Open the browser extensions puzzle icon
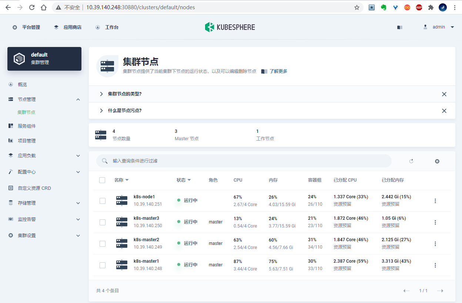The height and width of the screenshot is (303, 462). [x=431, y=7]
